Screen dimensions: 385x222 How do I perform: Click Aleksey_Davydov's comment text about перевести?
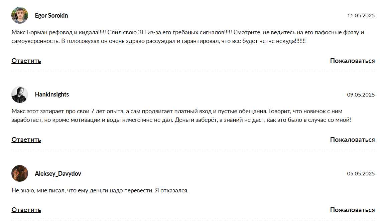(100, 190)
